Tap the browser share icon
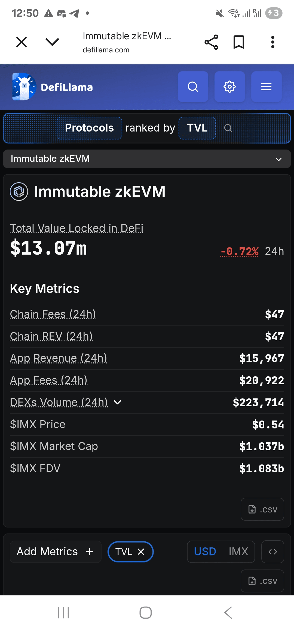Viewport: 294px width, 632px height. (x=211, y=42)
